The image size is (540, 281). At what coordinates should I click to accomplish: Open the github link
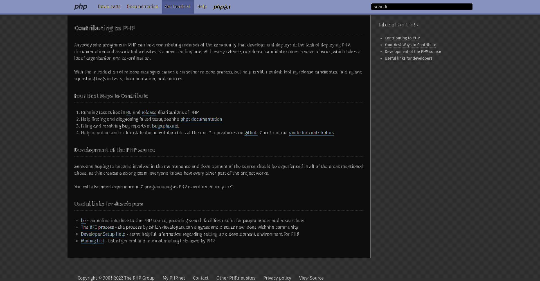click(251, 133)
